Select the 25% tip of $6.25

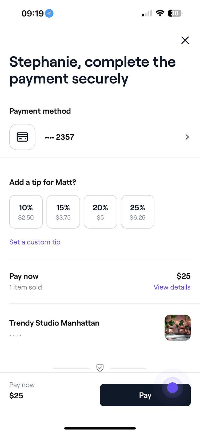pos(138,212)
